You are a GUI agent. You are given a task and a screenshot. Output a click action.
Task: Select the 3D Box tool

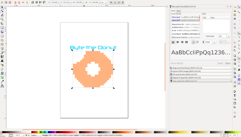(x=2, y=32)
